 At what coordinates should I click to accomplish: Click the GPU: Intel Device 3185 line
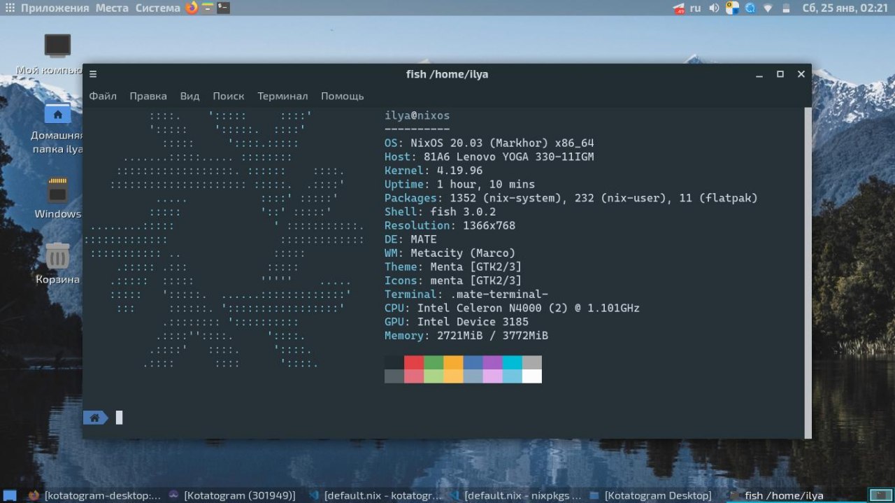457,322
